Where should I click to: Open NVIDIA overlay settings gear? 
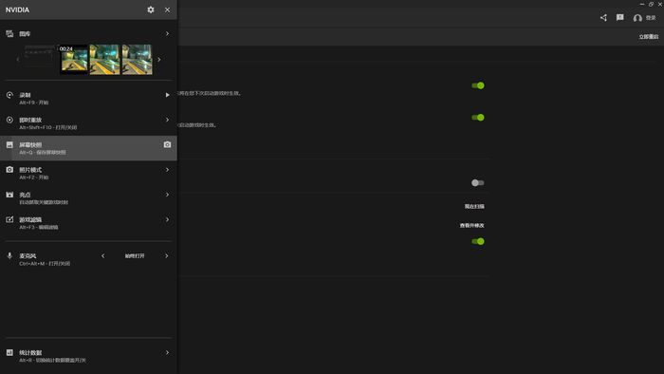[x=151, y=9]
